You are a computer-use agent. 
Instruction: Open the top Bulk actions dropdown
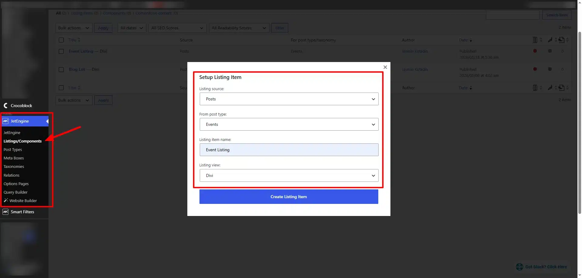pyautogui.click(x=74, y=28)
